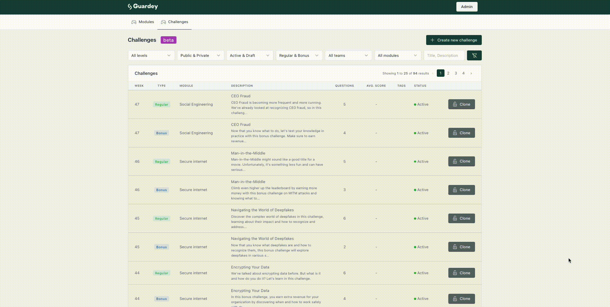Click the Regular Encrypting Your Data title
Image resolution: width=610 pixels, height=307 pixels.
pos(250,267)
